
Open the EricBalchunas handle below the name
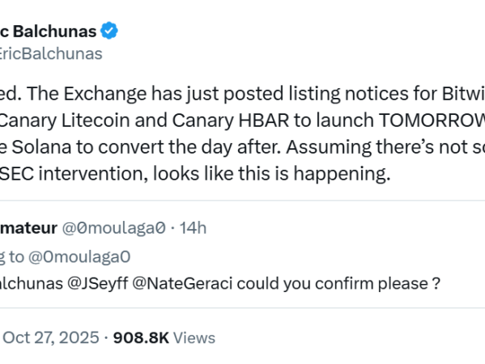pos(51,53)
